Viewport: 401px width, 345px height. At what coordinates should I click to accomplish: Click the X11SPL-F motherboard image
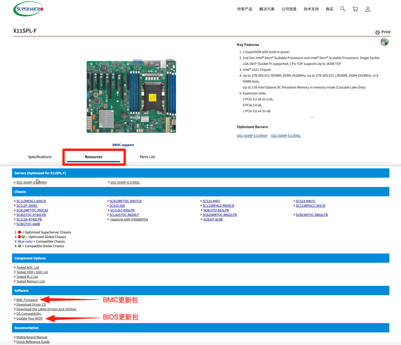131,96
